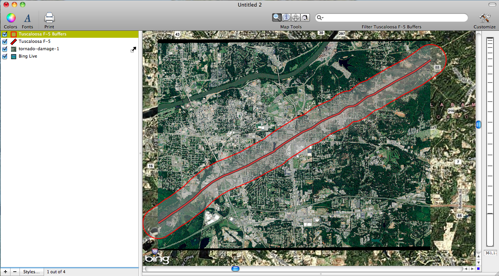
Task: Open the Fonts panel from the toolbar
Action: [x=27, y=18]
